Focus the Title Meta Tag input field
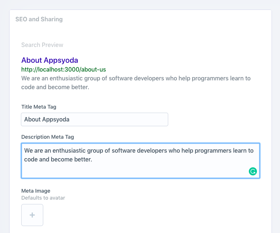This screenshot has height=233, width=280. 95,119
